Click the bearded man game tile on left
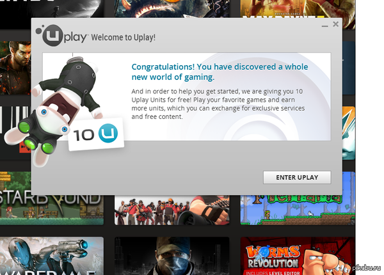The width and height of the screenshot is (384, 275). click(15, 68)
